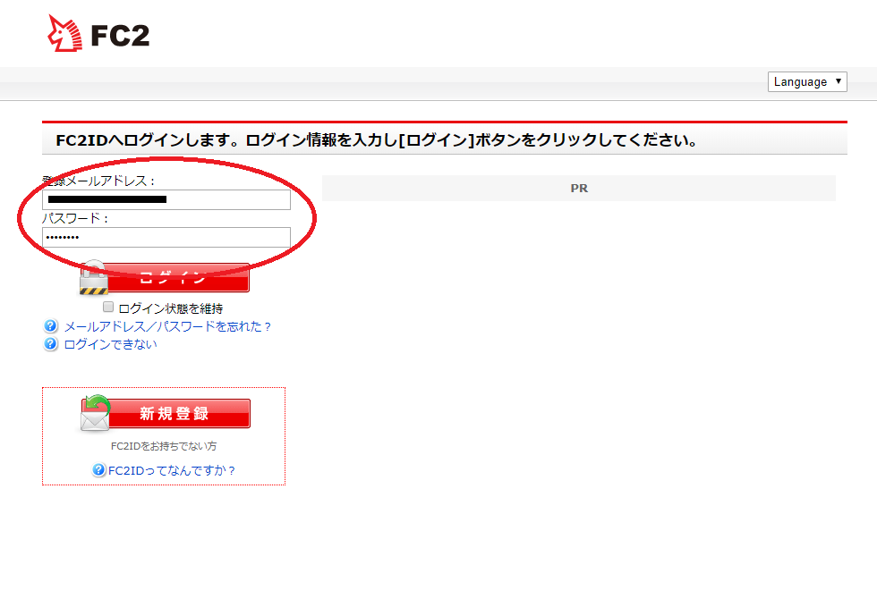The width and height of the screenshot is (877, 590).
Task: Focus the registered email address field
Action: (x=166, y=199)
